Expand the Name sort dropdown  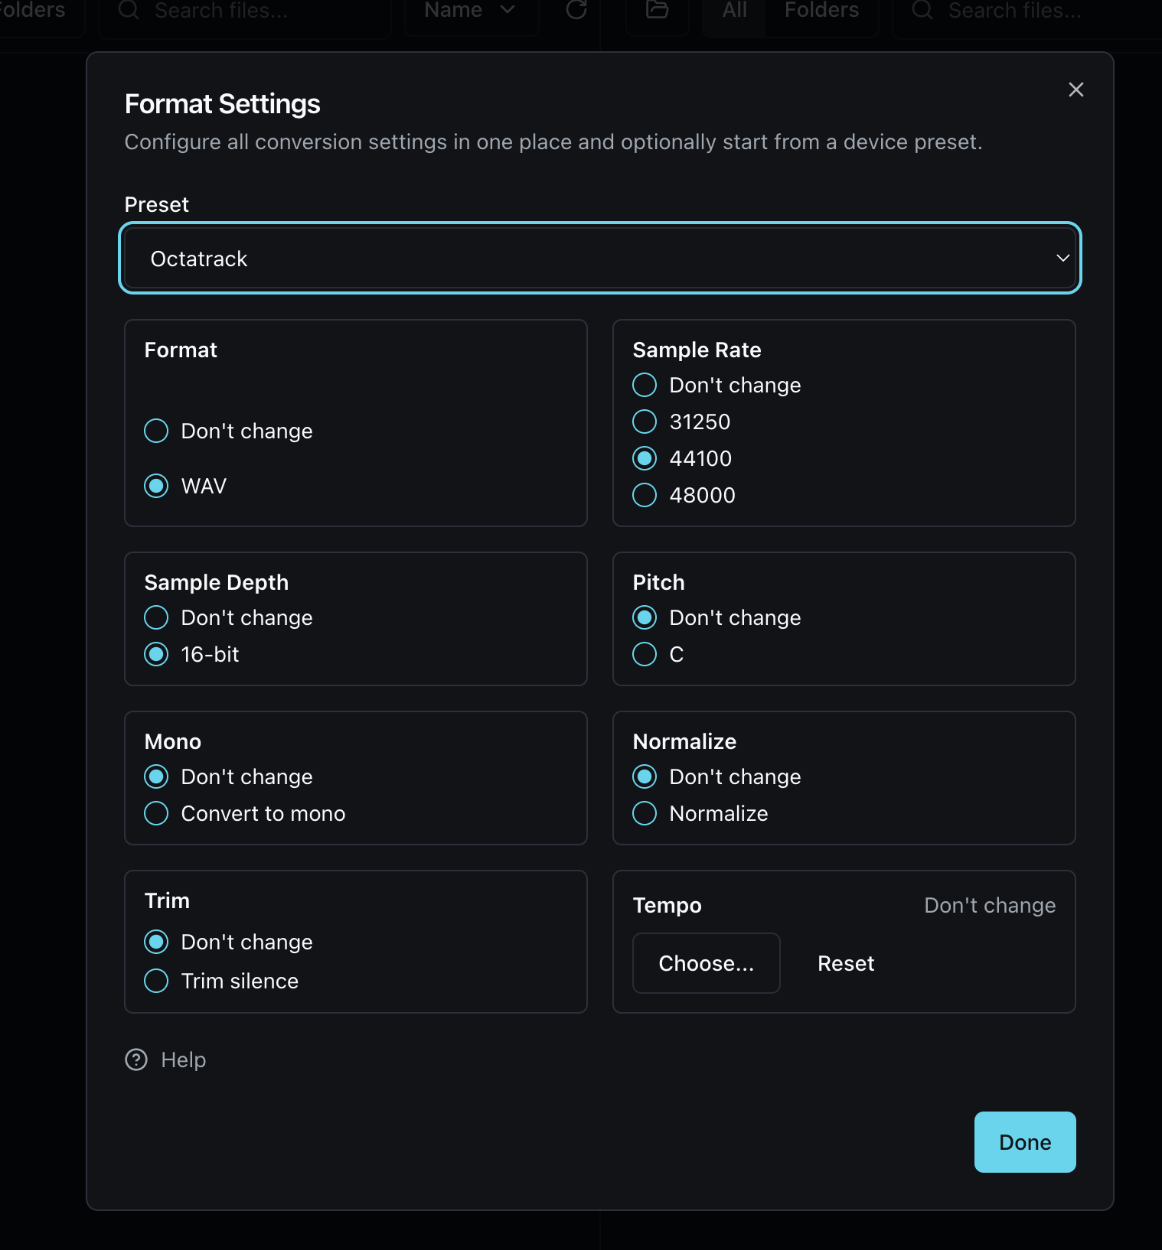pyautogui.click(x=469, y=11)
